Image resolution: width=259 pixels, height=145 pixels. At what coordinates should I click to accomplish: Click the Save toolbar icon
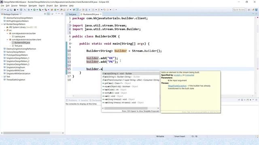point(8,10)
